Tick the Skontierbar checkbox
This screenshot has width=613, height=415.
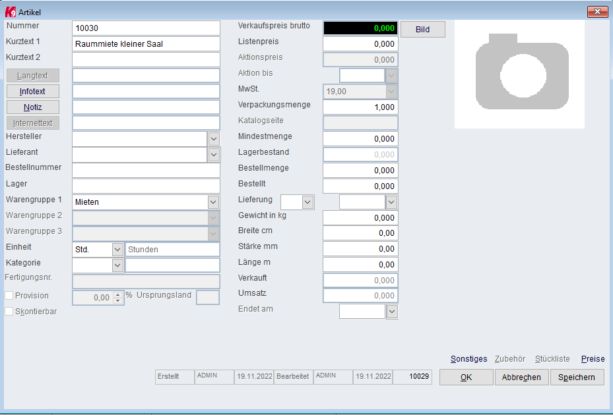[x=9, y=312]
